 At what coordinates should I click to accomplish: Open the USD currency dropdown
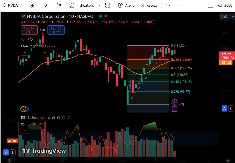[x=227, y=16]
